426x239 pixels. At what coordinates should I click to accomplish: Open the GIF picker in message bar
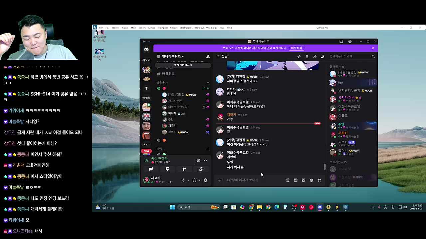point(296,180)
